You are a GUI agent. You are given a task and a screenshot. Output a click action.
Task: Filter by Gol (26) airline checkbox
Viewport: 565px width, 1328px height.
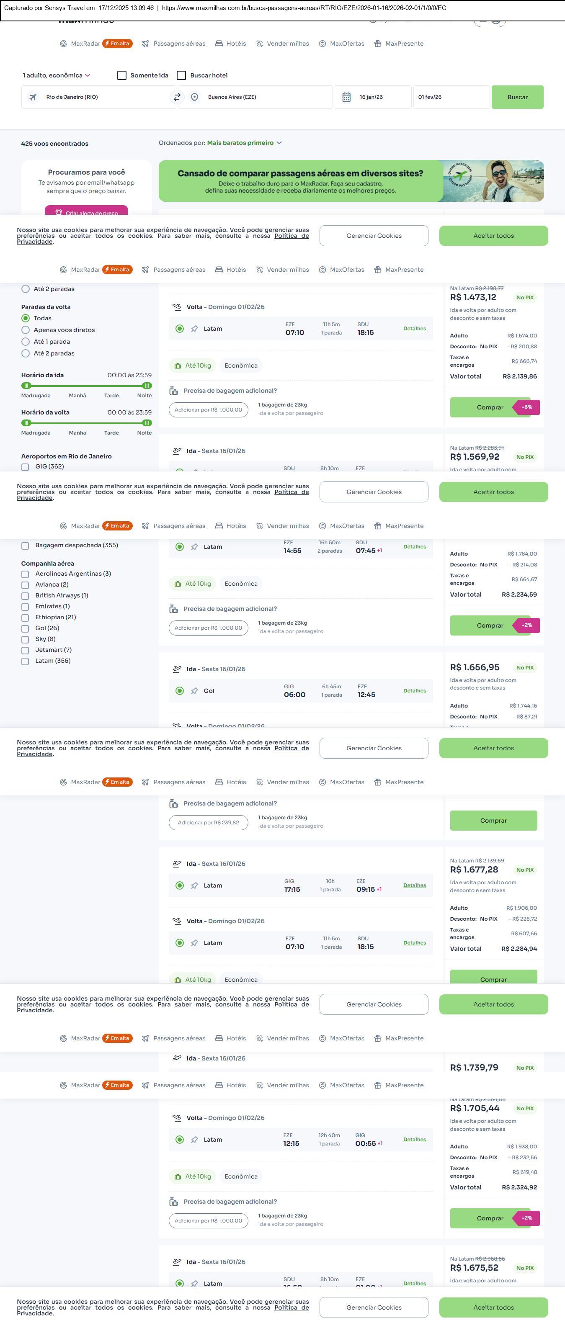(25, 628)
